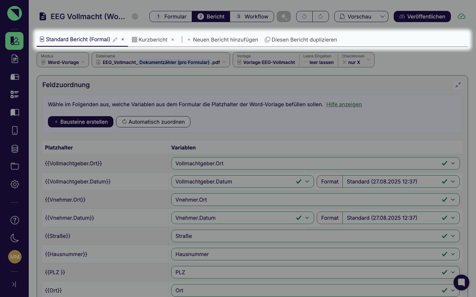The height and width of the screenshot is (297, 476).
Task: Close the Standard Bericht (Formal) tab
Action: coord(123,39)
